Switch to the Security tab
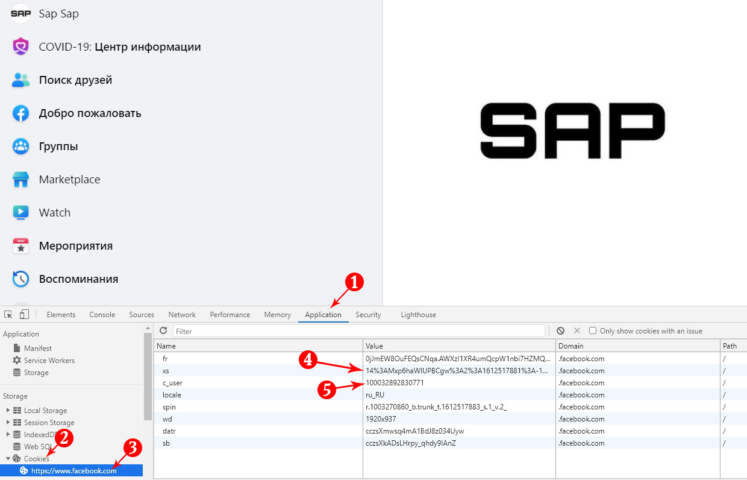Viewport: 747px width, 480px height. point(368,314)
